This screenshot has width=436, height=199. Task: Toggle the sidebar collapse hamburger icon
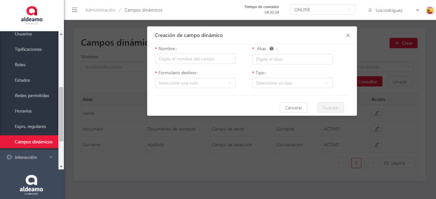(75, 10)
